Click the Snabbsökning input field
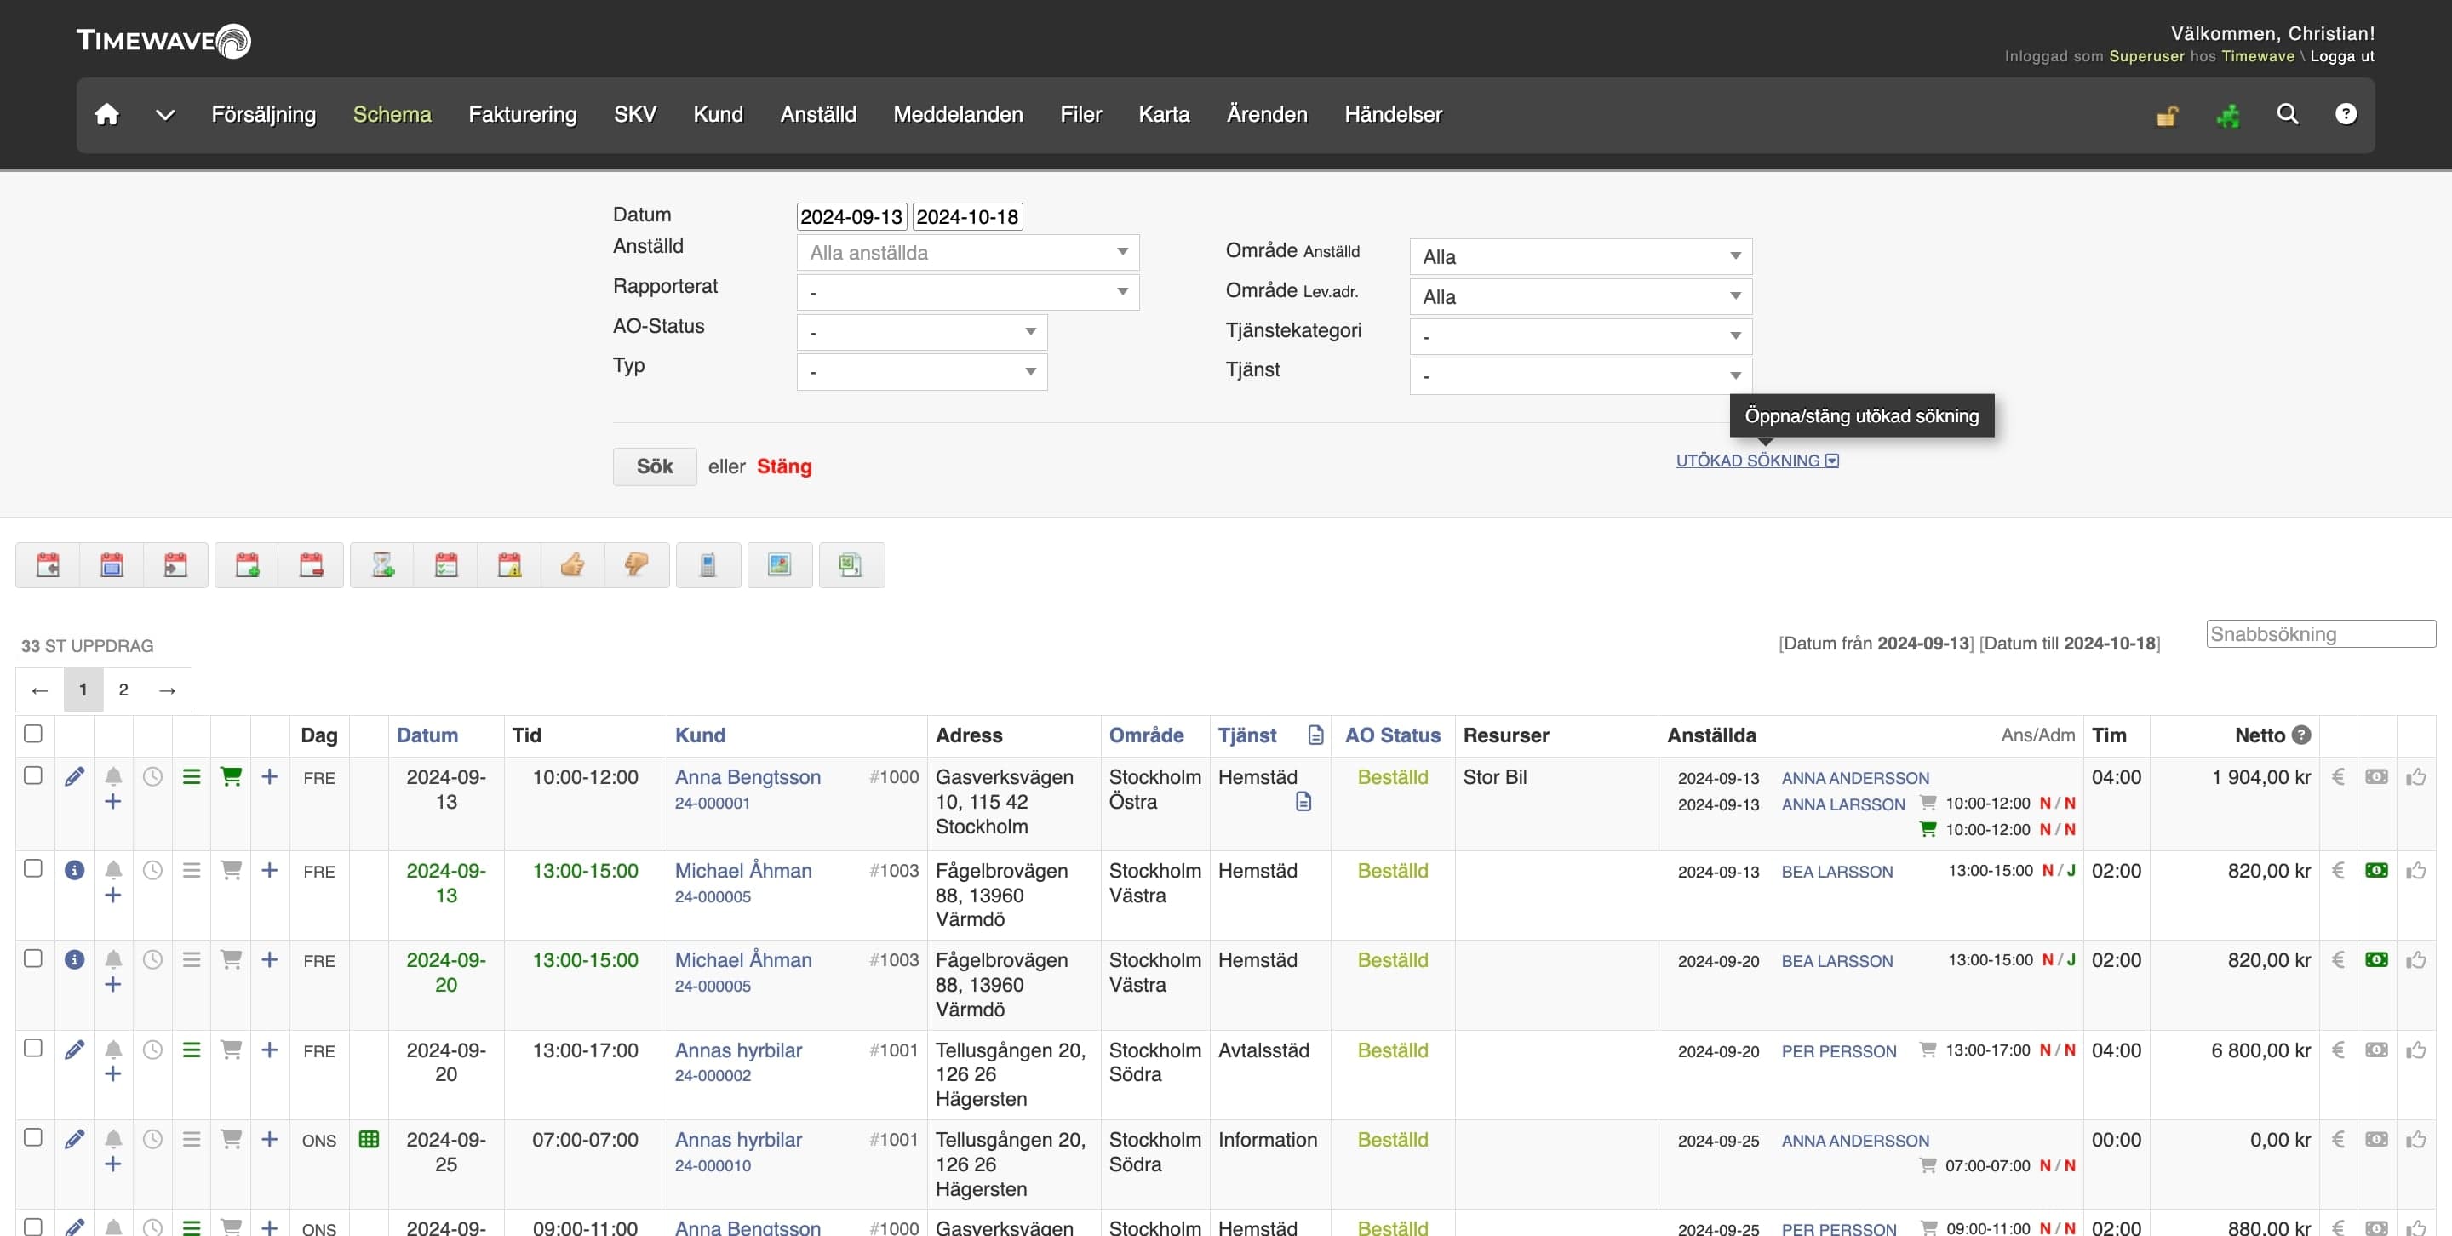The image size is (2452, 1236). coord(2320,633)
